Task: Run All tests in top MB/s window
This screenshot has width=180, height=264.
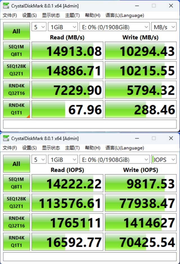Action: [x=17, y=31]
